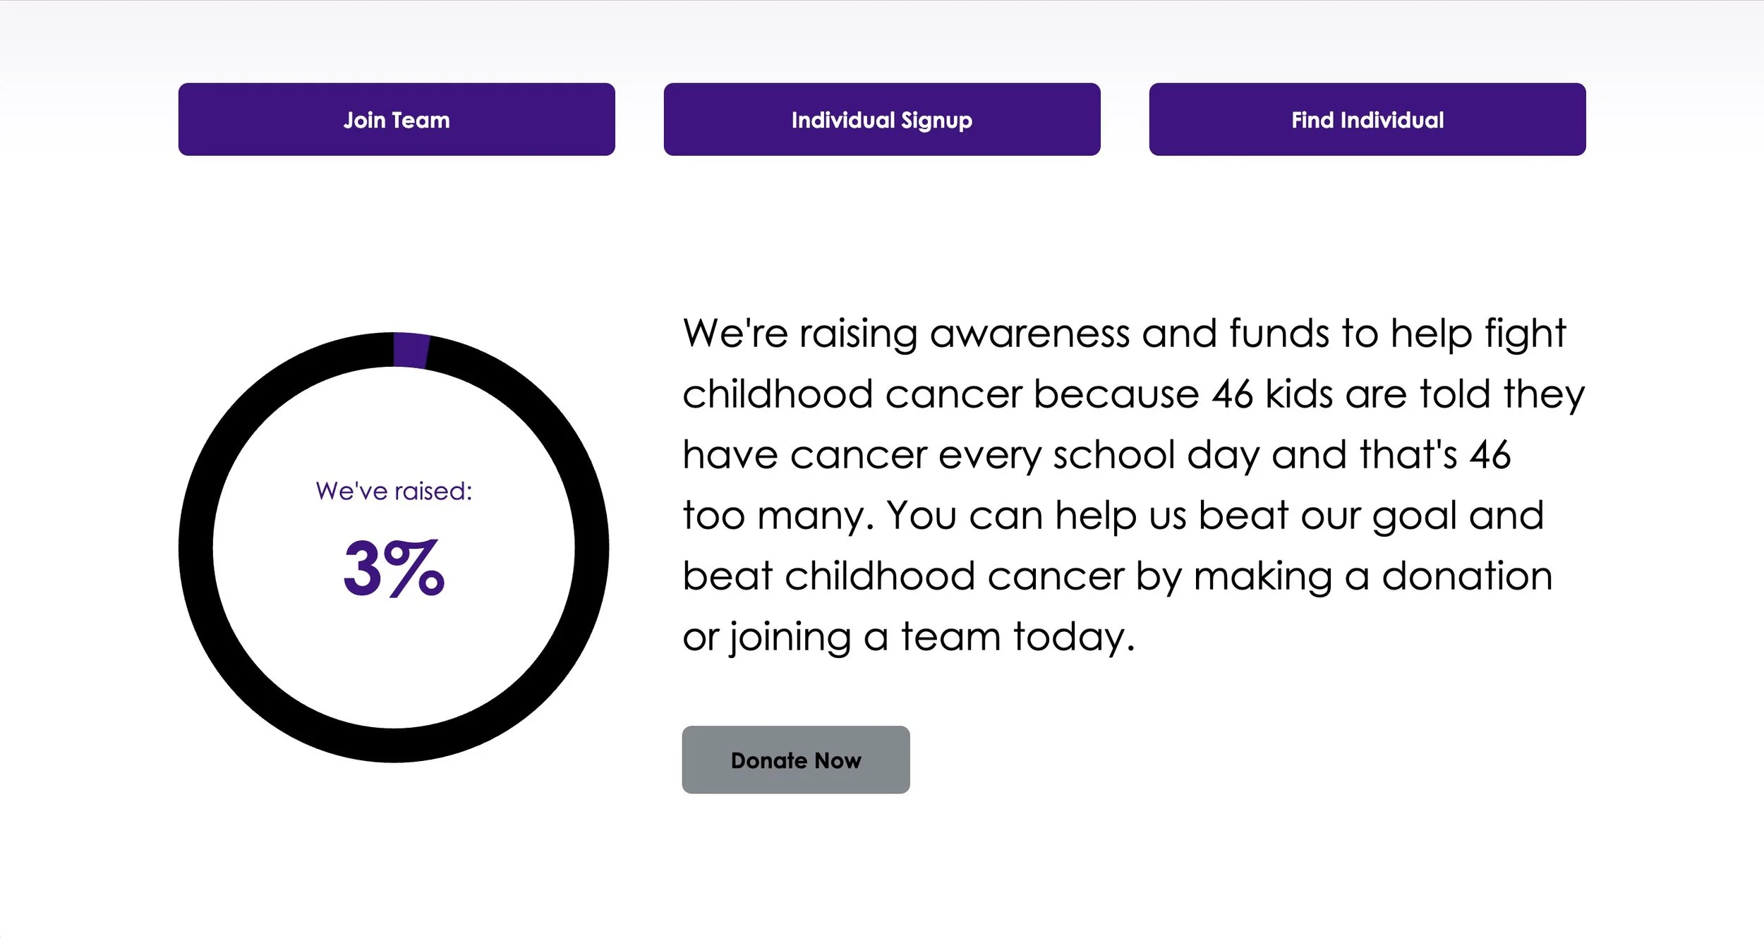
Task: Select the Find Individual button
Action: pos(1367,119)
